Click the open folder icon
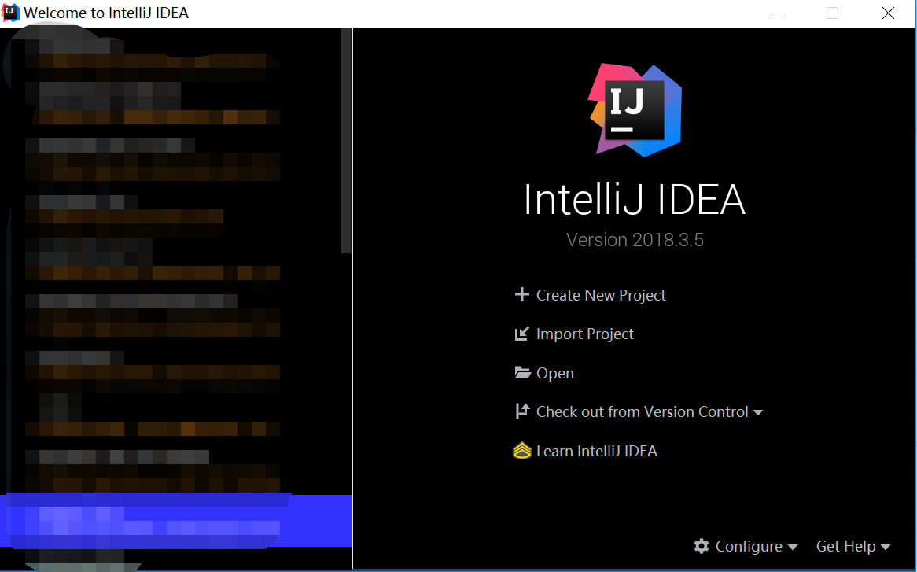This screenshot has height=572, width=917. pyautogui.click(x=522, y=373)
